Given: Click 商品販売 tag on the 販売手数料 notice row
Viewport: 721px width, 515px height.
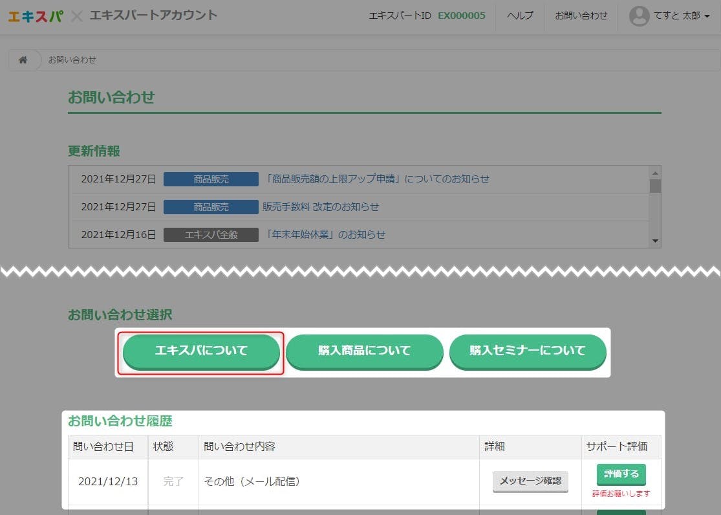Looking at the screenshot, I should (x=211, y=207).
